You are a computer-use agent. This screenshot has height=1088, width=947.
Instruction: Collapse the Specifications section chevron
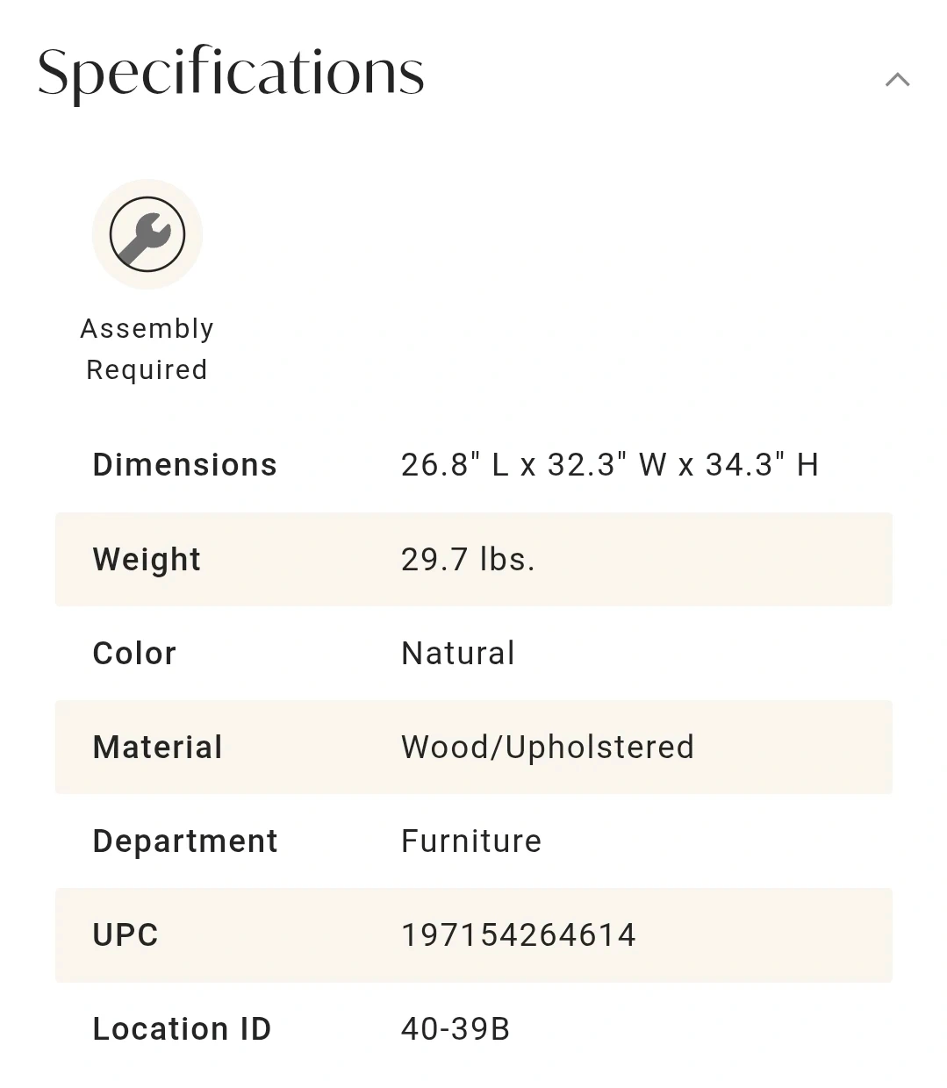897,80
